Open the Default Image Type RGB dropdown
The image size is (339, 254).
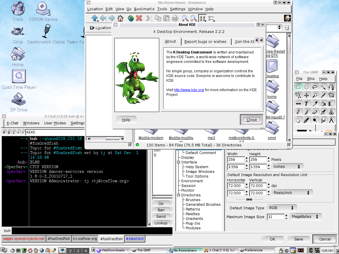click(x=282, y=208)
